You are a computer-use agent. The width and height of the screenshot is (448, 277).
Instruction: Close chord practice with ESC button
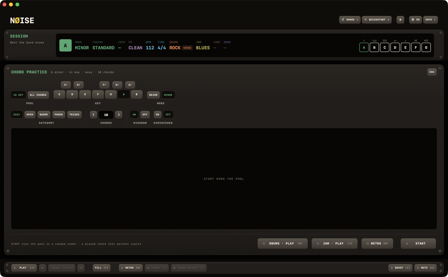coord(432,72)
